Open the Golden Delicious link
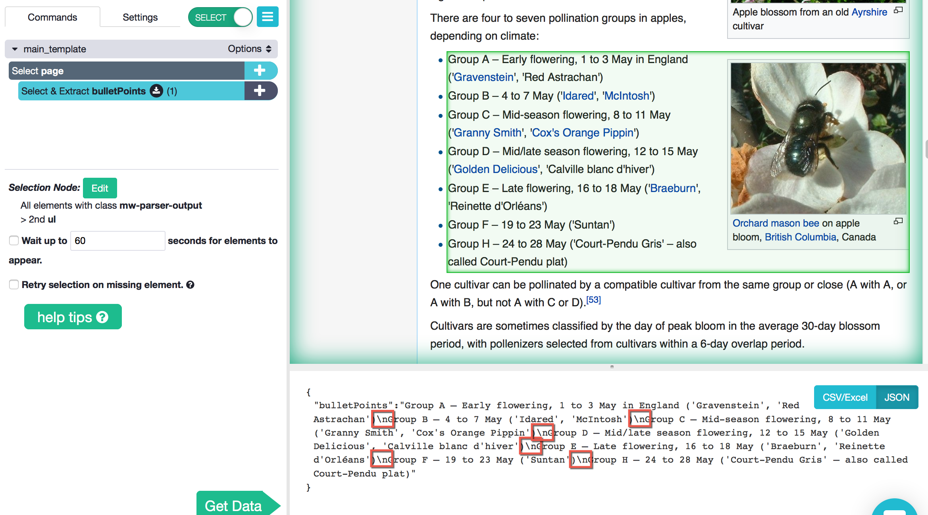Image resolution: width=928 pixels, height=515 pixels. click(495, 169)
